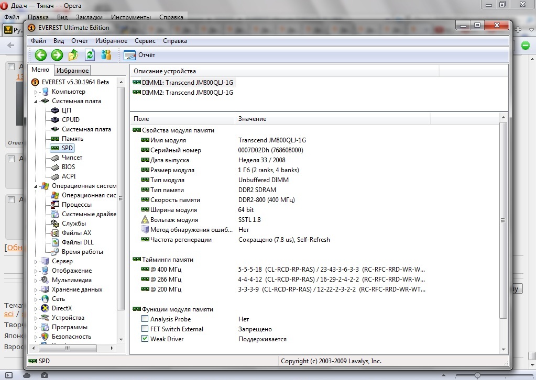
Task: Select DIMM2: Transcend JM800QLJ-1G device
Action: (x=188, y=93)
